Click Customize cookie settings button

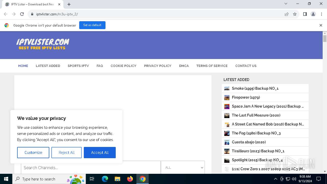pos(33,153)
